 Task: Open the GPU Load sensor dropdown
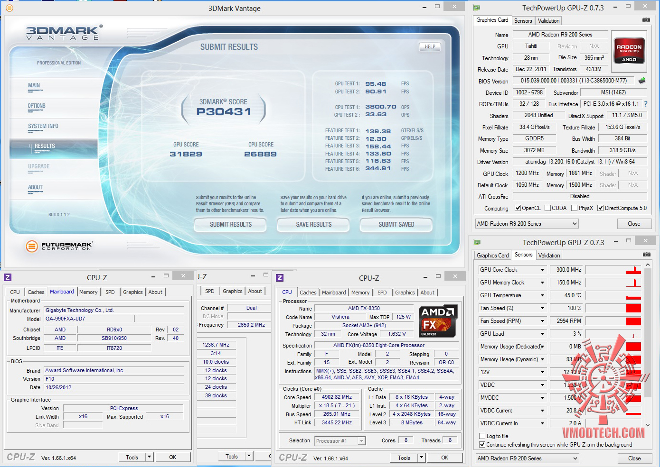542,334
